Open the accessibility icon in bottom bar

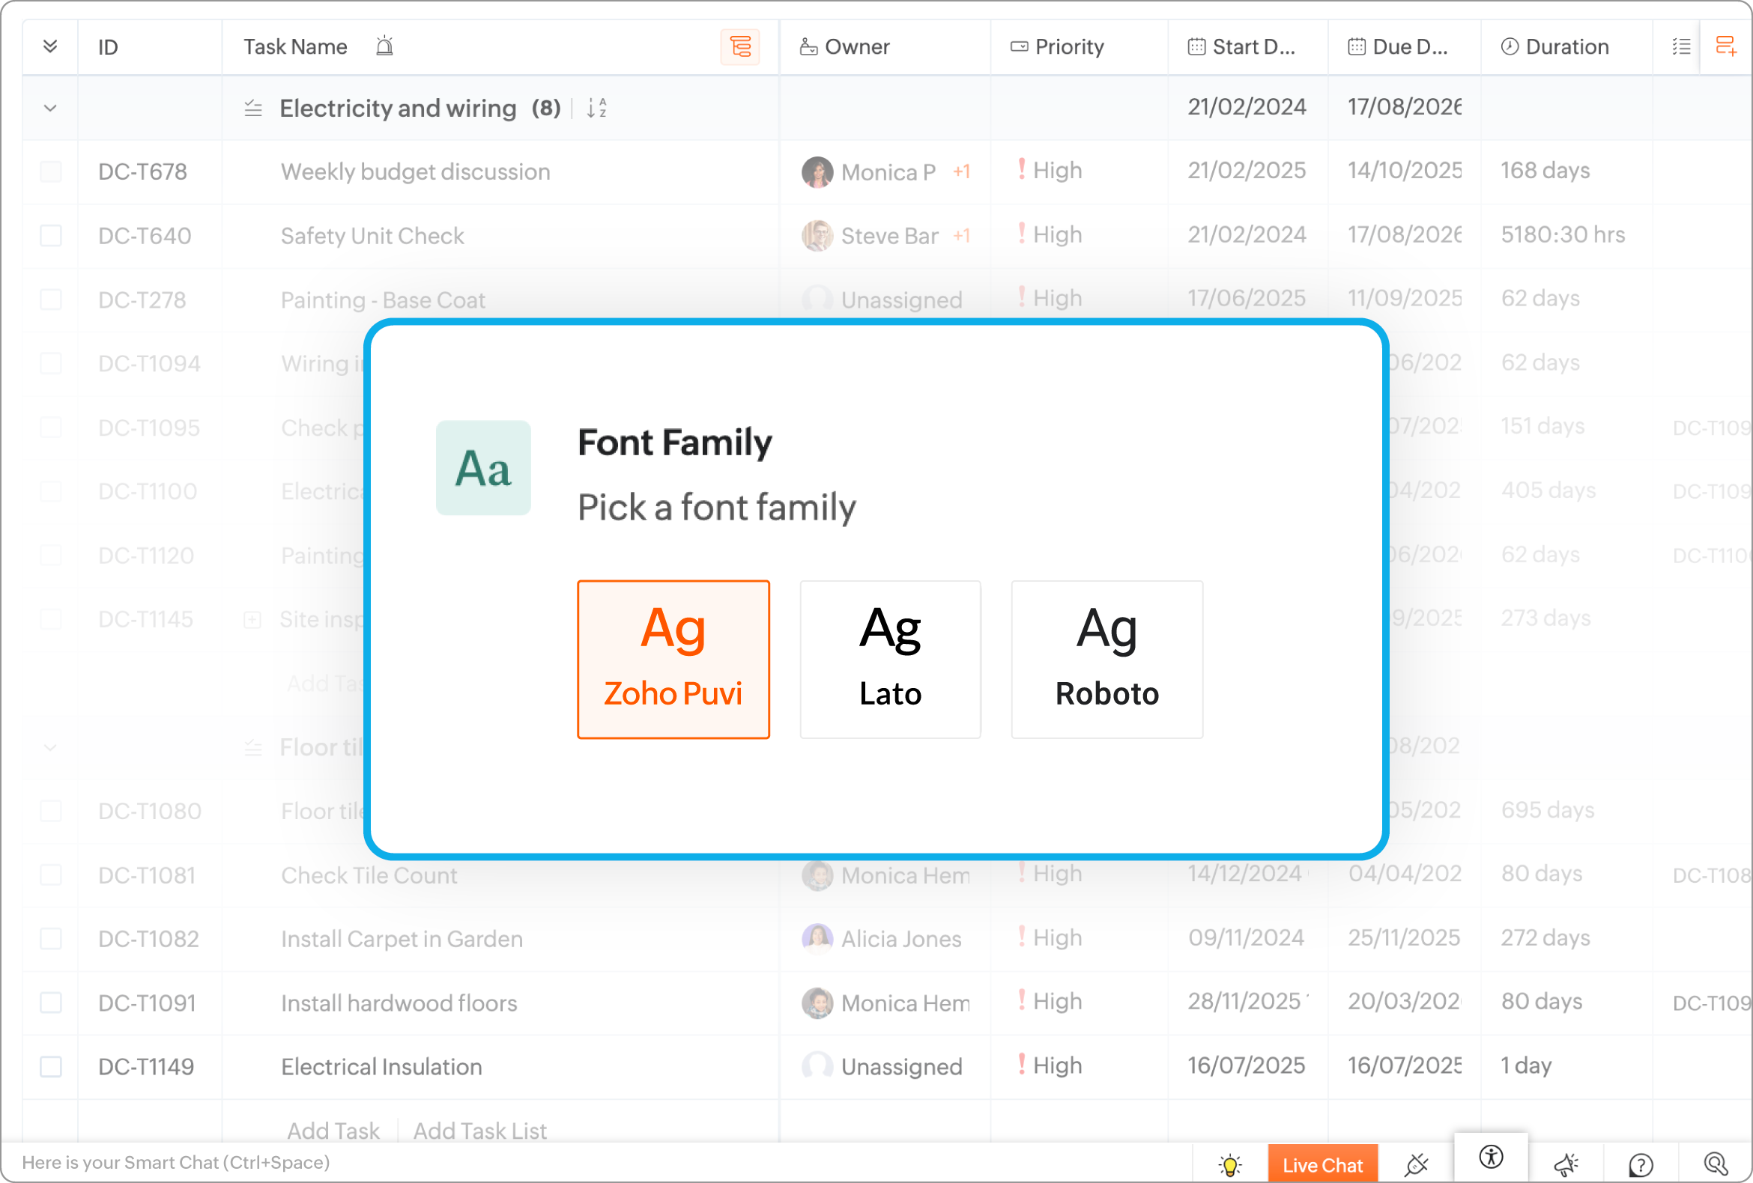tap(1491, 1158)
